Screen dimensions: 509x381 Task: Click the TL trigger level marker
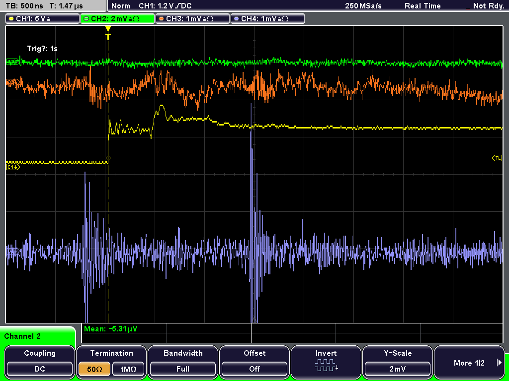pos(497,158)
